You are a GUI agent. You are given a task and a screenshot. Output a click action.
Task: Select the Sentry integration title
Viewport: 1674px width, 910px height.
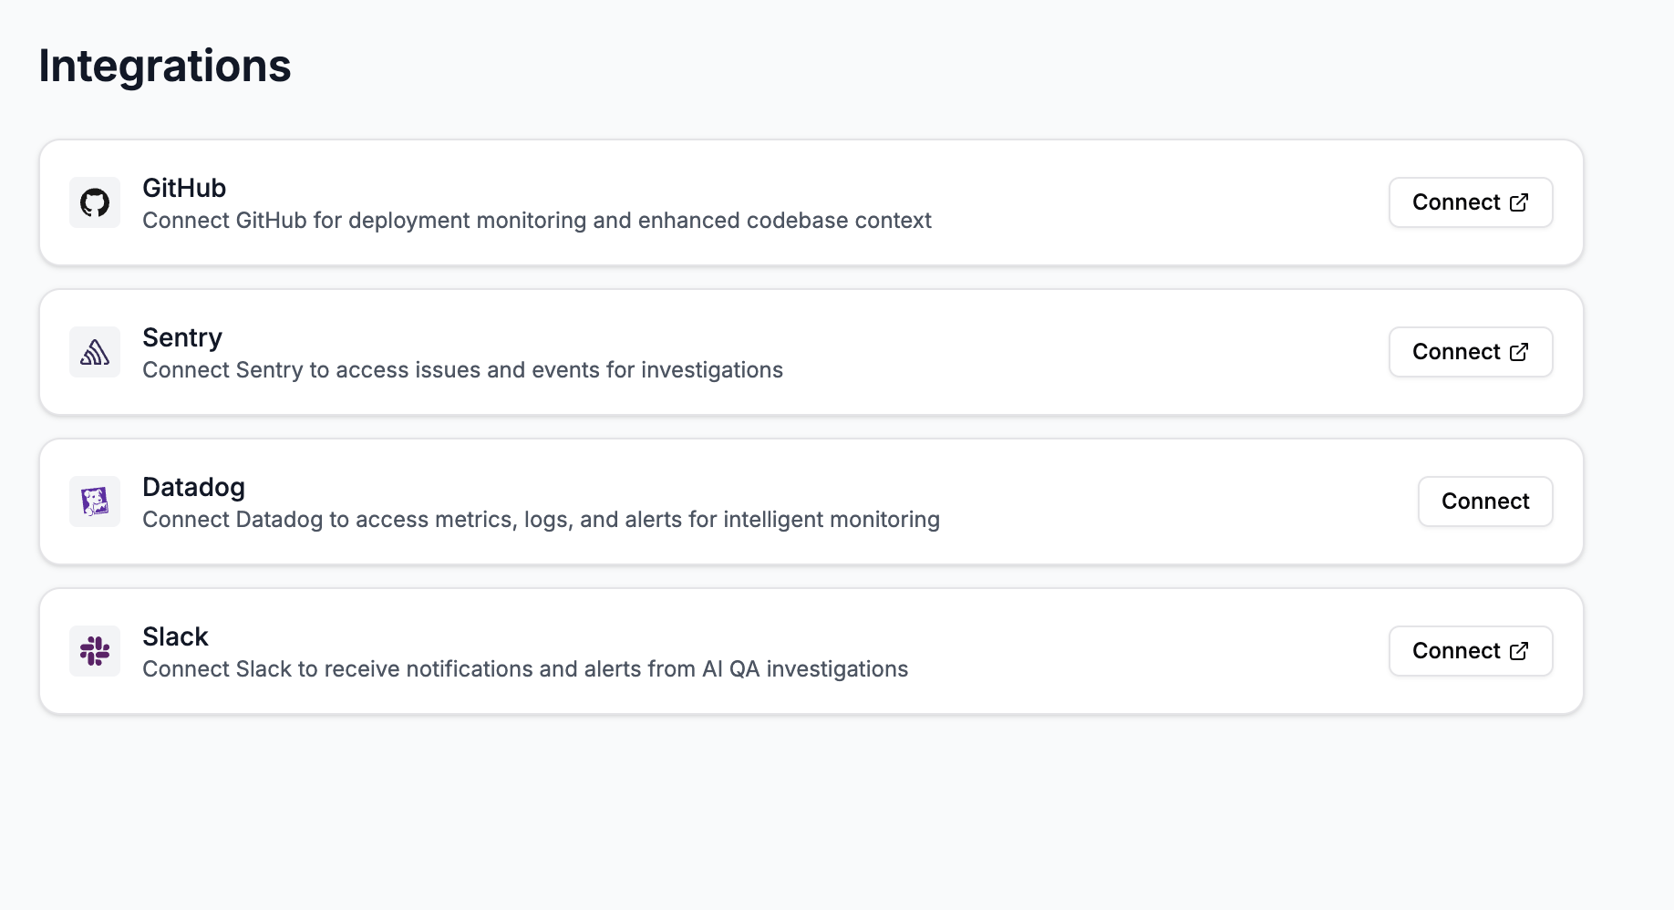click(x=182, y=337)
